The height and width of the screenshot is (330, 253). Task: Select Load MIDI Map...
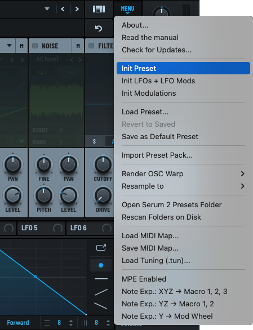point(183,235)
